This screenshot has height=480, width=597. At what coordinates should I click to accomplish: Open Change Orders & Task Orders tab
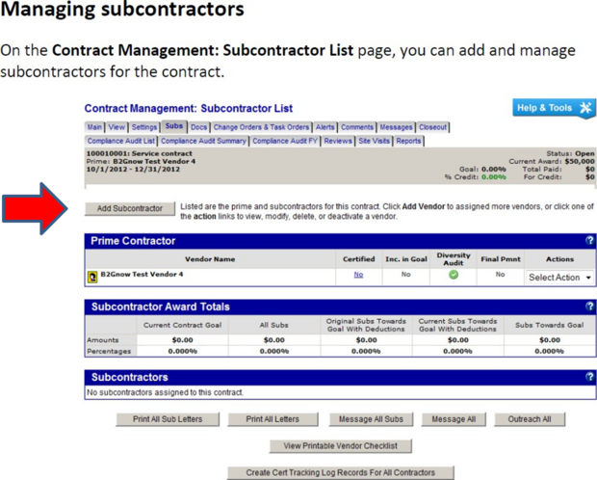point(261,127)
